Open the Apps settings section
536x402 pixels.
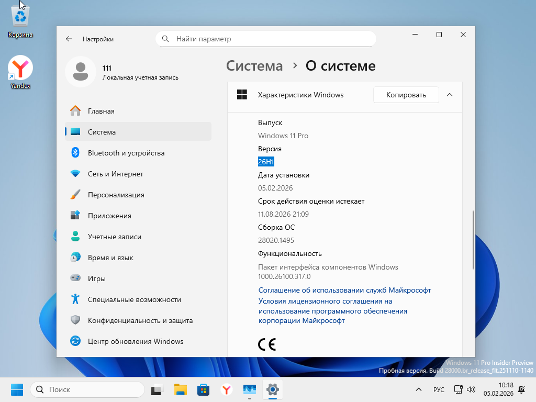point(109,216)
